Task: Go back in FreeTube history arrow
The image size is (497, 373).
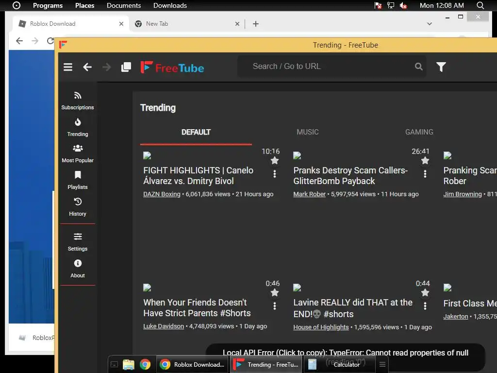Action: [87, 67]
